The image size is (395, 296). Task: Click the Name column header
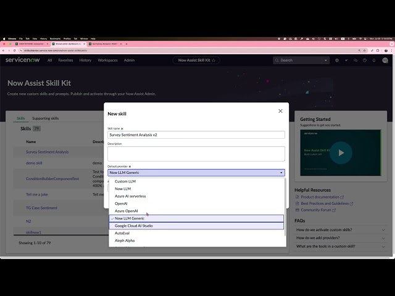[31, 142]
